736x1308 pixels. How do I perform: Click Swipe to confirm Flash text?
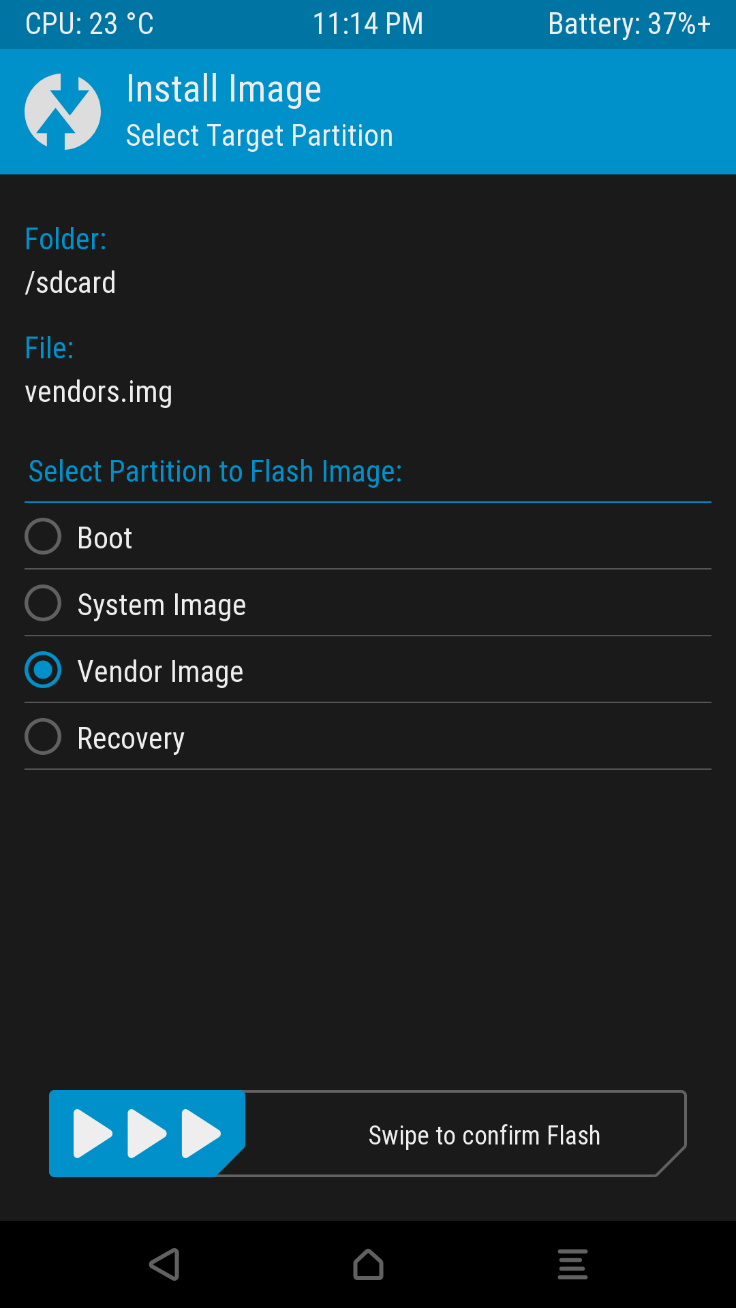[484, 1134]
